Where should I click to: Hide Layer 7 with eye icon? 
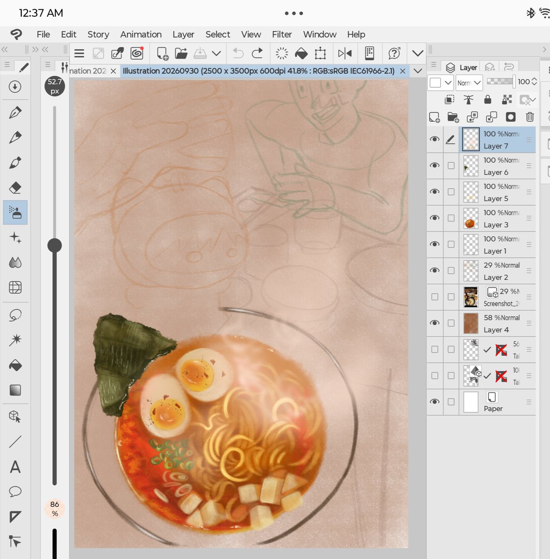(435, 139)
